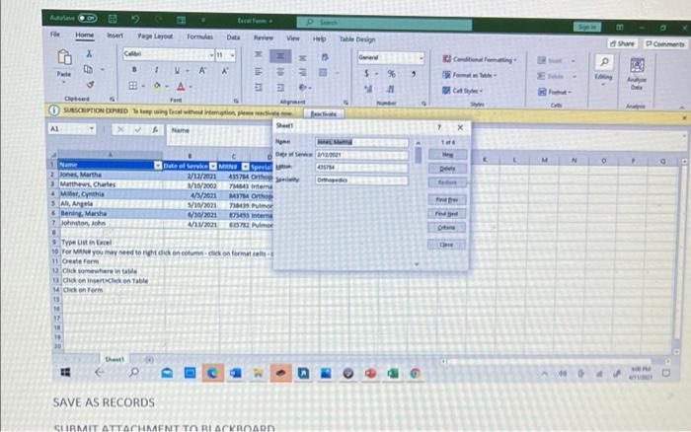
Task: Click the Undo arrow icon
Action: coord(135,19)
